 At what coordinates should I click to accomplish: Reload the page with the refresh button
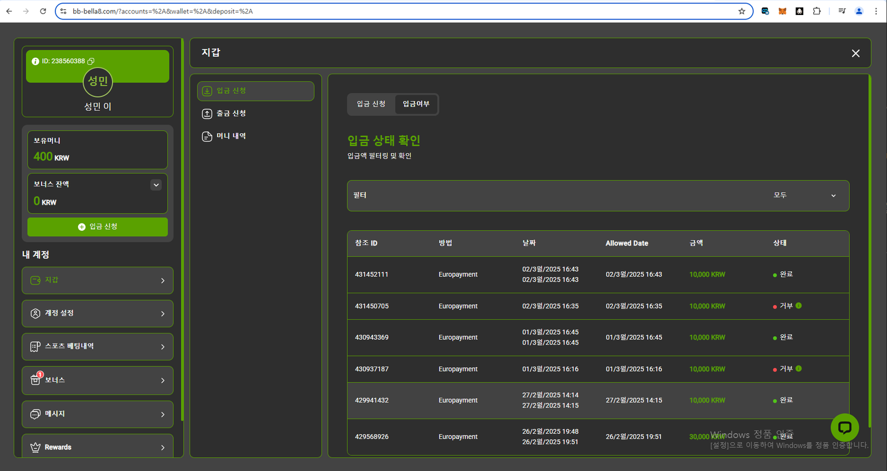[x=43, y=11]
